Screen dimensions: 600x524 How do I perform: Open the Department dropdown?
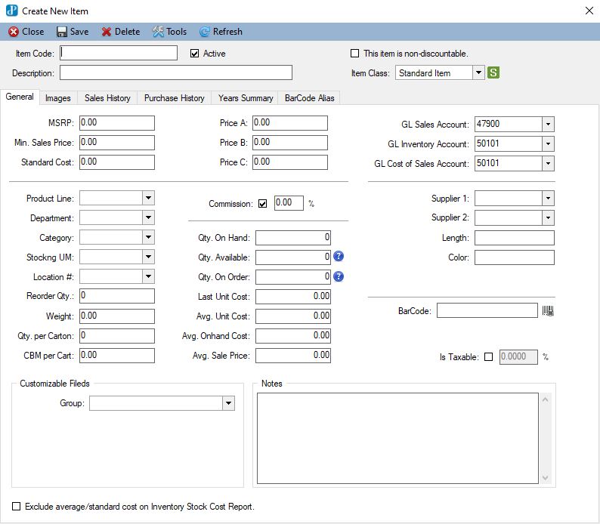point(148,218)
